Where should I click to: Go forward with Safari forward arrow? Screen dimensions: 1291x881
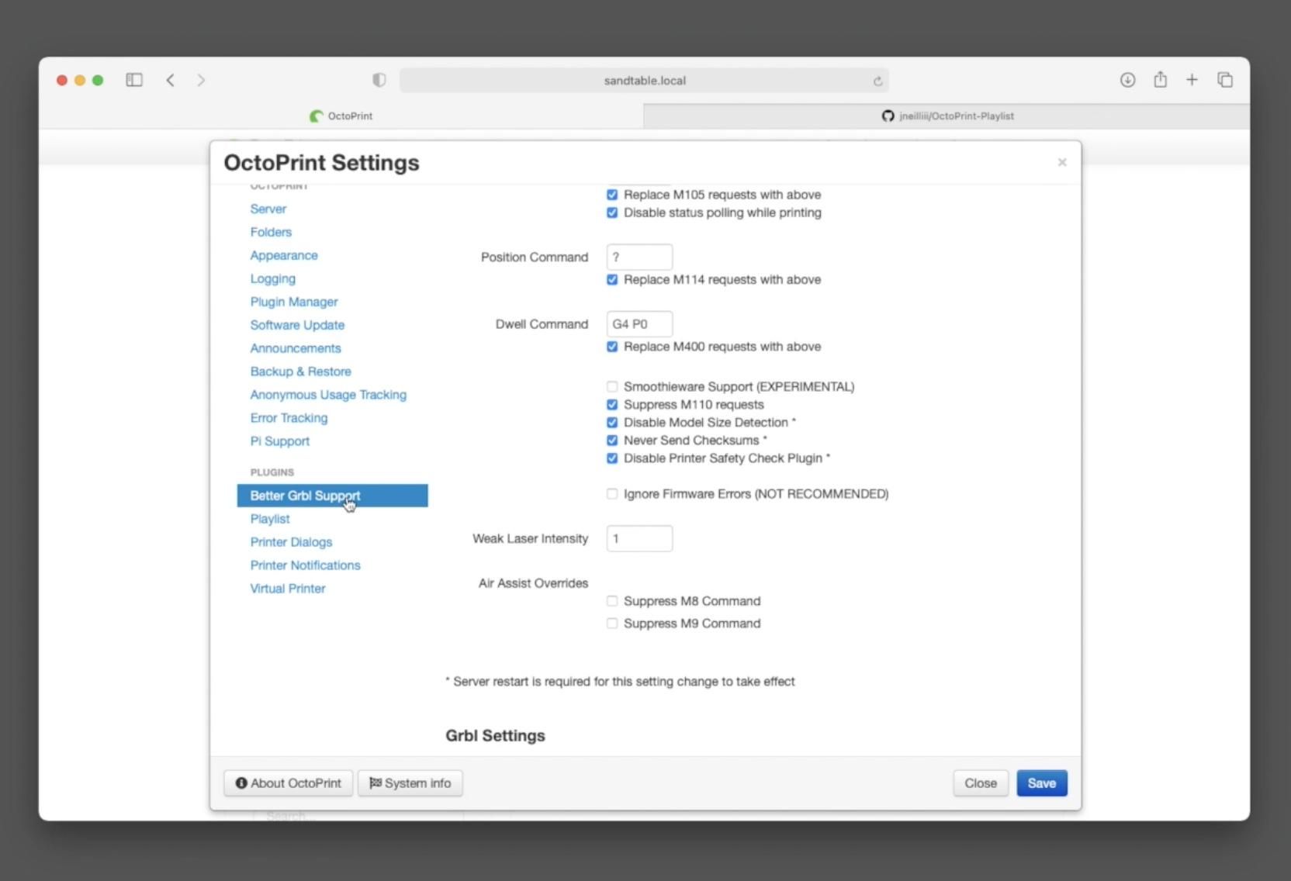click(201, 80)
